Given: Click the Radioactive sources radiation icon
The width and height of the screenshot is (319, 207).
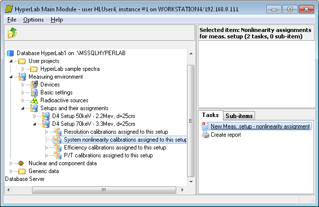Looking at the screenshot, I should point(34,100).
